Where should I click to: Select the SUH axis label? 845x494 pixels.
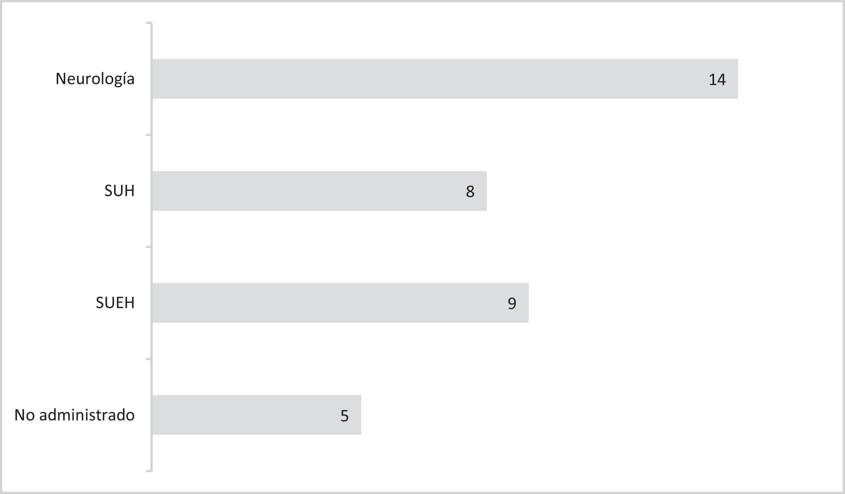tap(119, 191)
